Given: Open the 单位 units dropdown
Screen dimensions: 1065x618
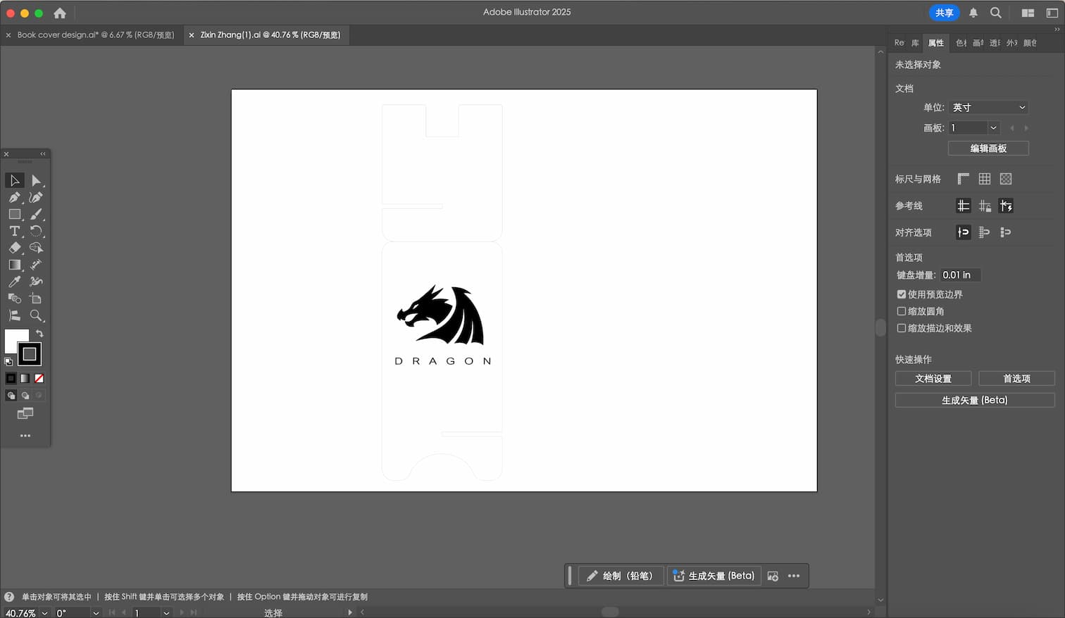Looking at the screenshot, I should [988, 108].
